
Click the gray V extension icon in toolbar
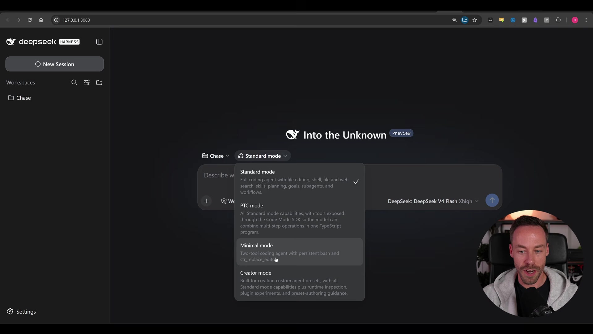point(547,20)
